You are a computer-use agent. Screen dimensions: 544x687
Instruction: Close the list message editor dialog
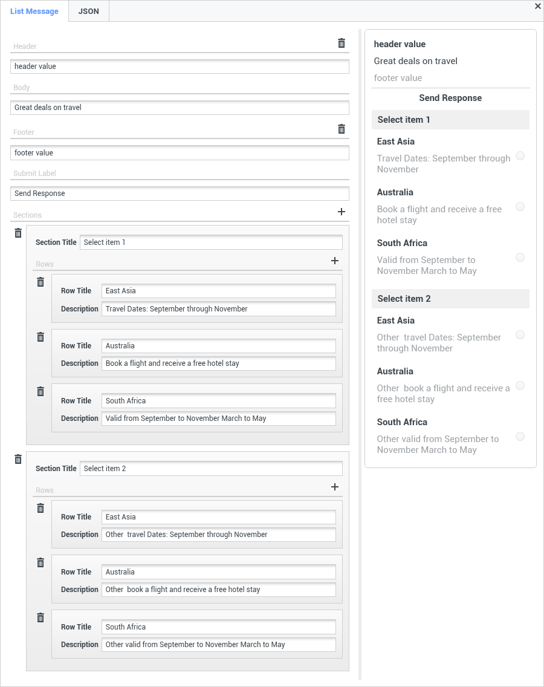pyautogui.click(x=537, y=6)
